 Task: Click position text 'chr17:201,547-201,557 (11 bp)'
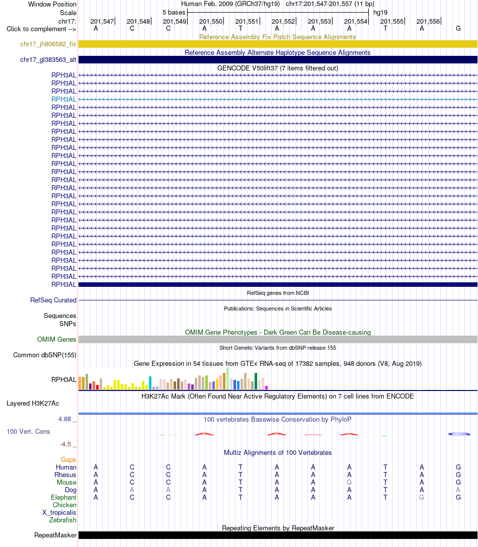point(330,4)
